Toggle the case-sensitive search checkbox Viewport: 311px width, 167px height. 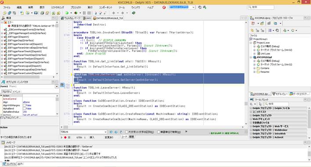click(127, 132)
